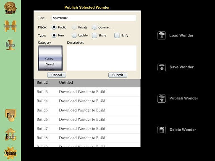Select the Build3 row
215x161 pixels.
[87, 92]
